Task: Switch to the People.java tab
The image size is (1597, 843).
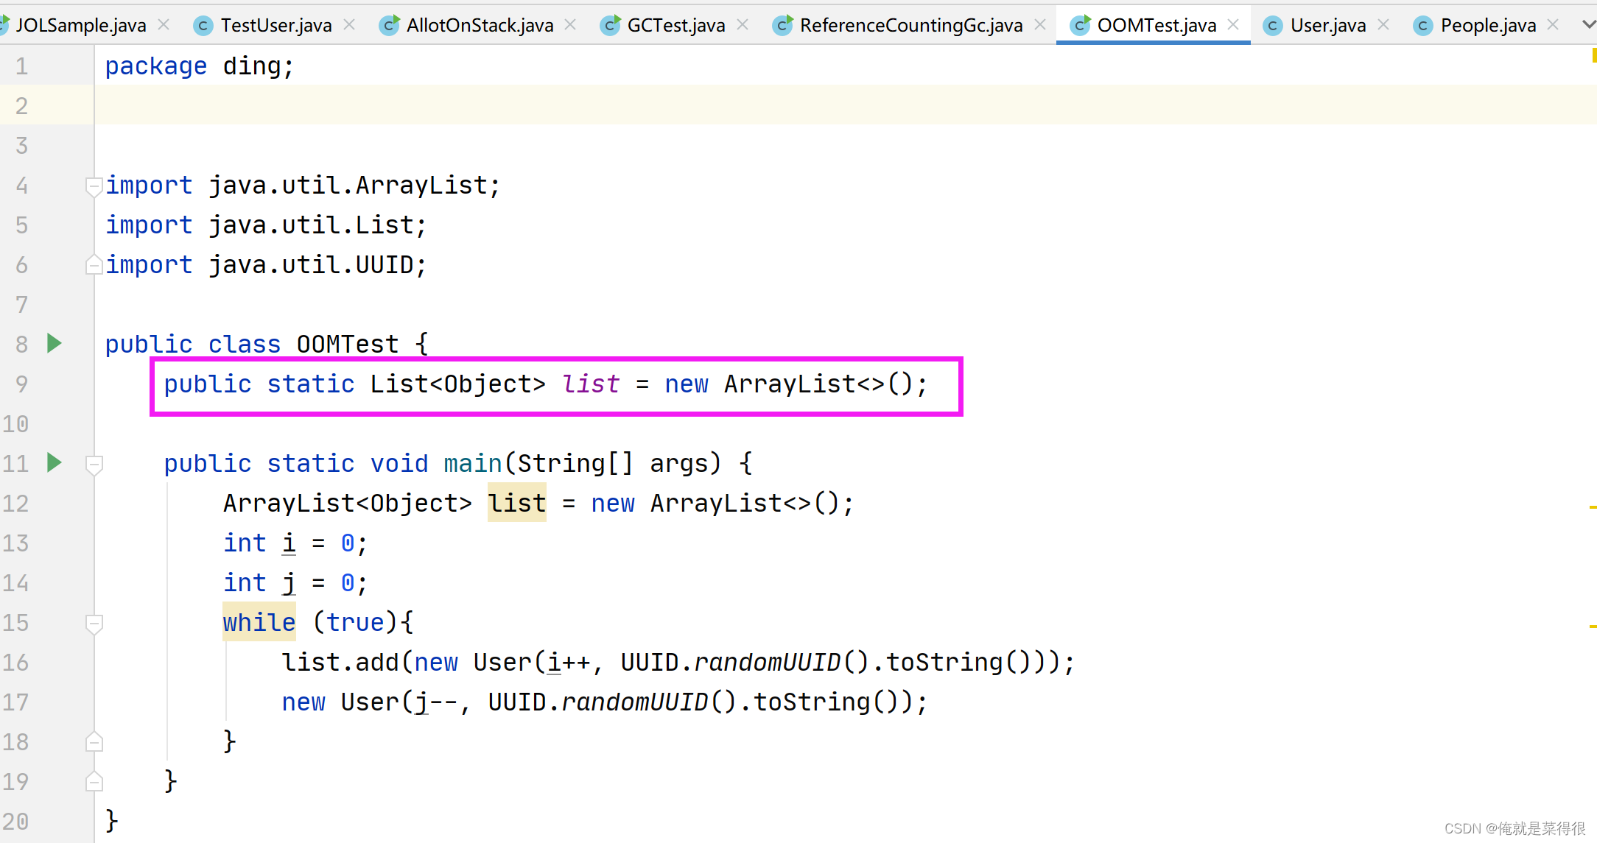Action: pyautogui.click(x=1487, y=26)
